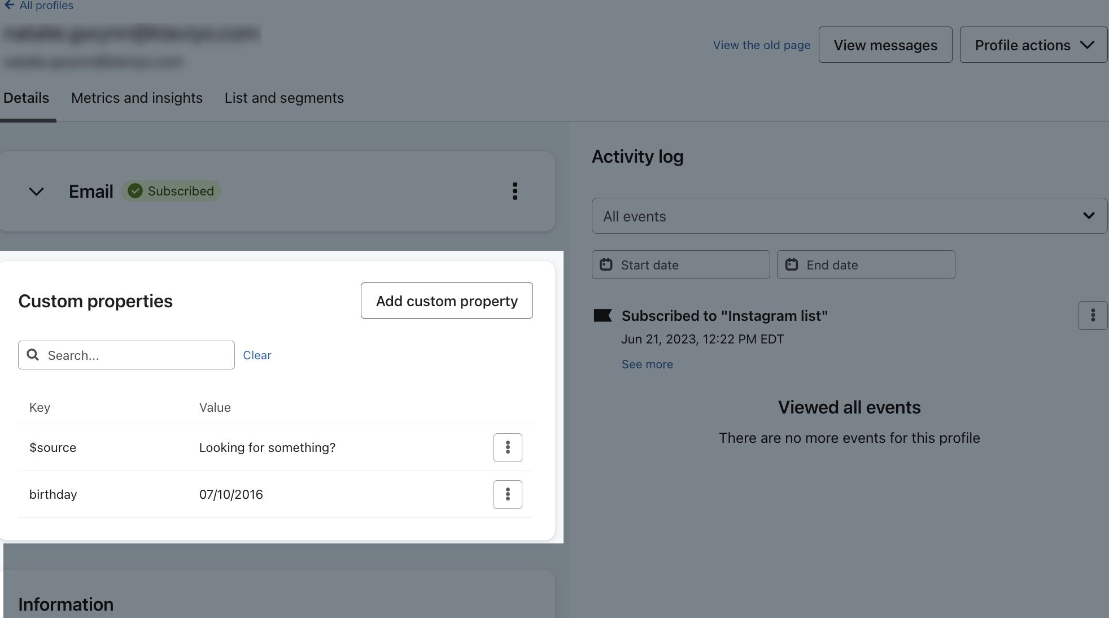Switch to the List and segments tab
Viewport: 1109px width, 618px height.
tap(283, 97)
